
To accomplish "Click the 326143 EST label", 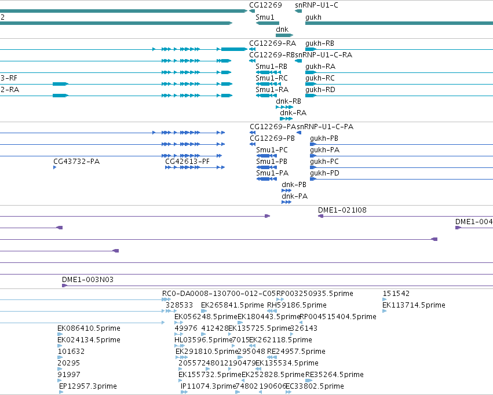I will pyautogui.click(x=304, y=329).
